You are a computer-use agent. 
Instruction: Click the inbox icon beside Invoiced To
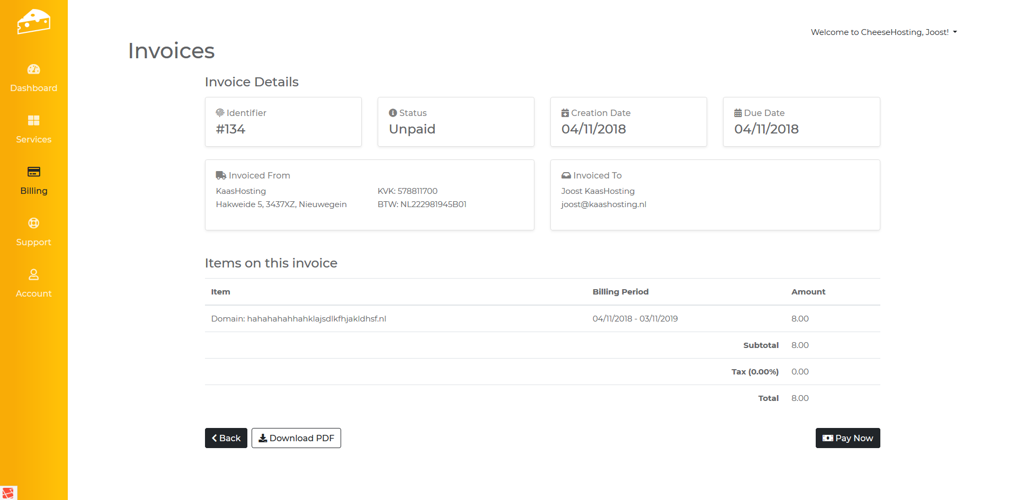(566, 175)
